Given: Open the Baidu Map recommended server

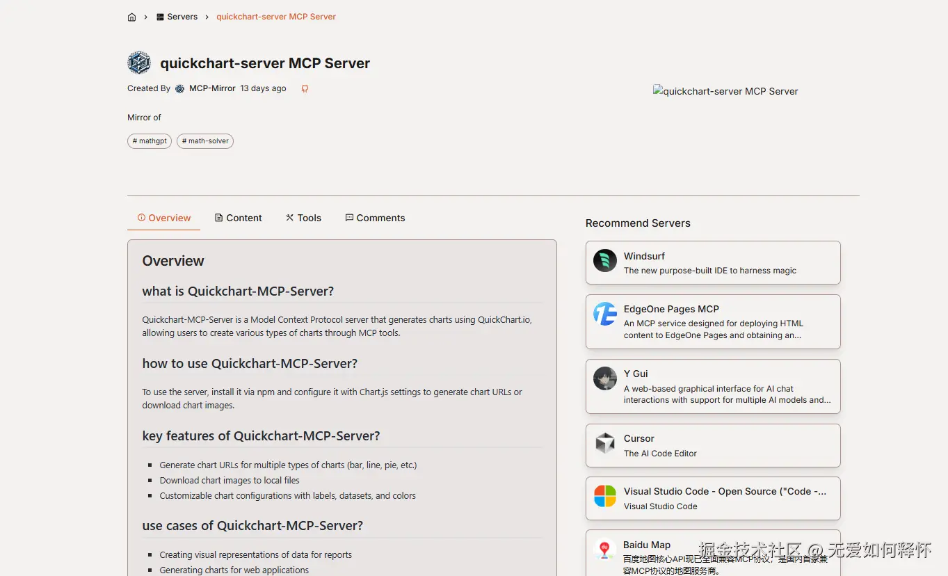Looking at the screenshot, I should 713,553.
